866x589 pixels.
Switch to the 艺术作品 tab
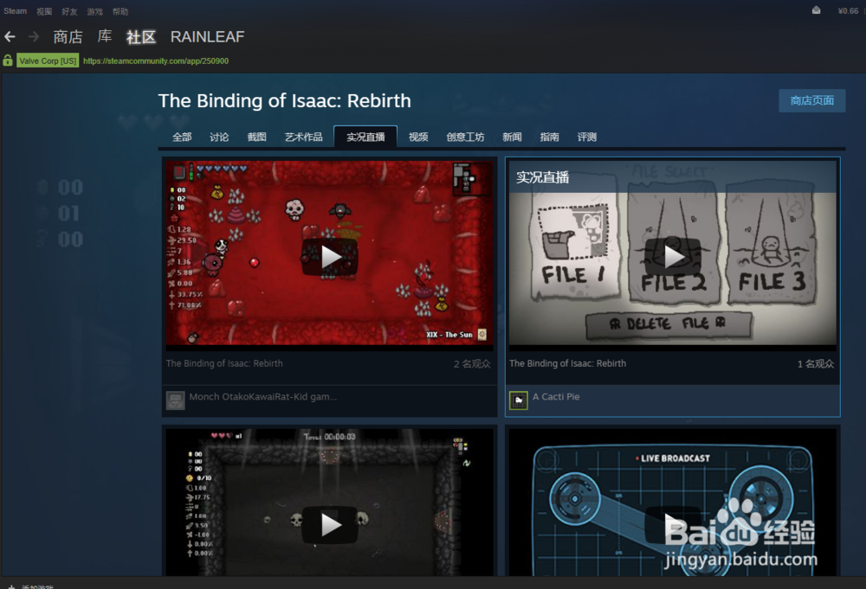303,137
